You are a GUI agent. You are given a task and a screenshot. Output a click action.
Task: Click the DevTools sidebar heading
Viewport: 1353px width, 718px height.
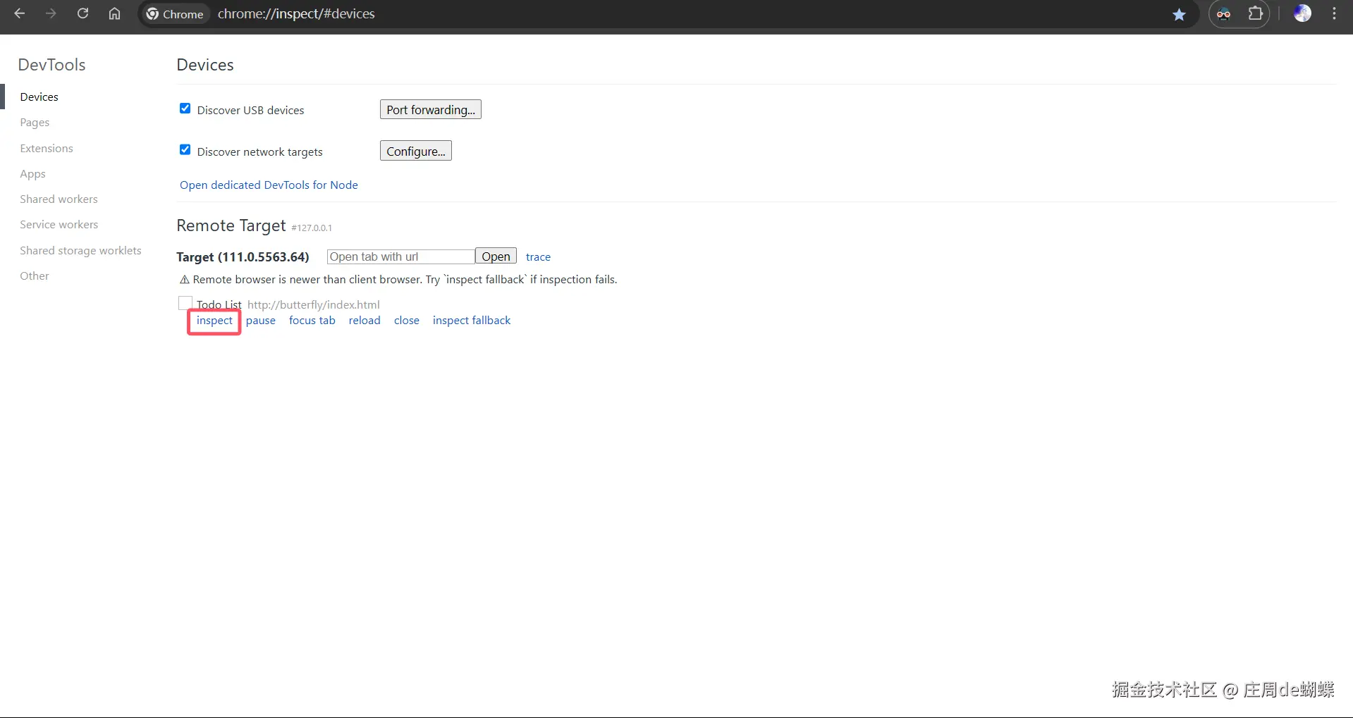pyautogui.click(x=51, y=65)
